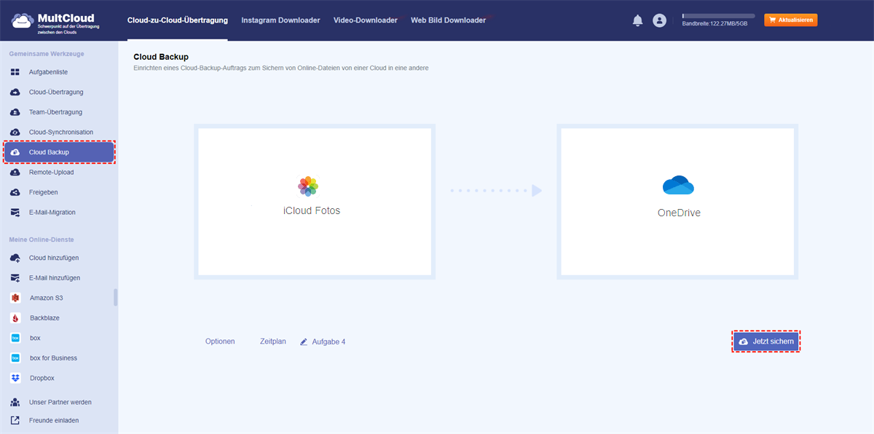Select the OneDrive destination box

click(677, 202)
